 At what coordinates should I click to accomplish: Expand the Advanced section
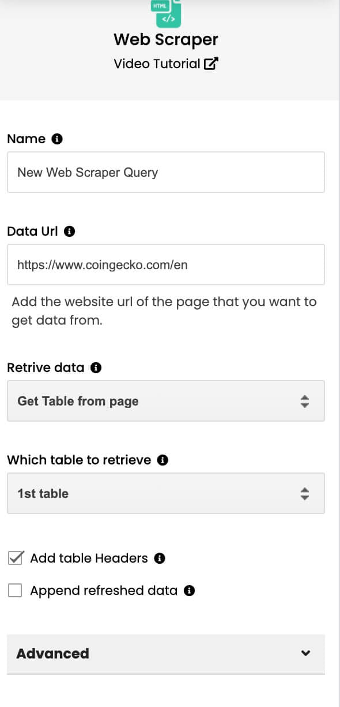click(x=166, y=654)
